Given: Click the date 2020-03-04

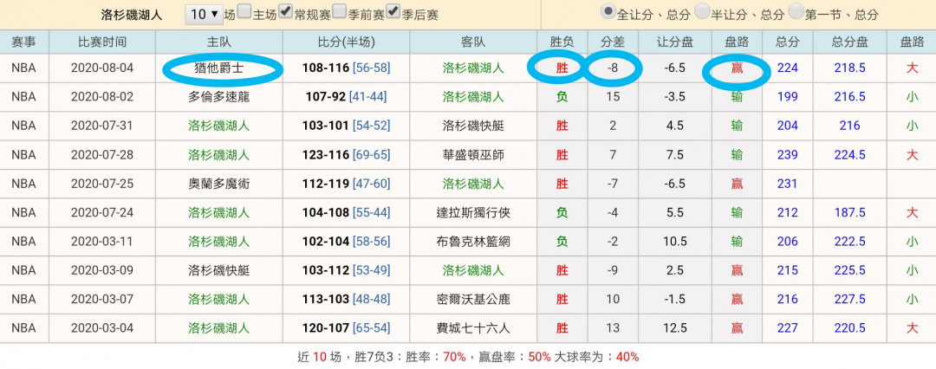Looking at the screenshot, I should click(x=102, y=327).
